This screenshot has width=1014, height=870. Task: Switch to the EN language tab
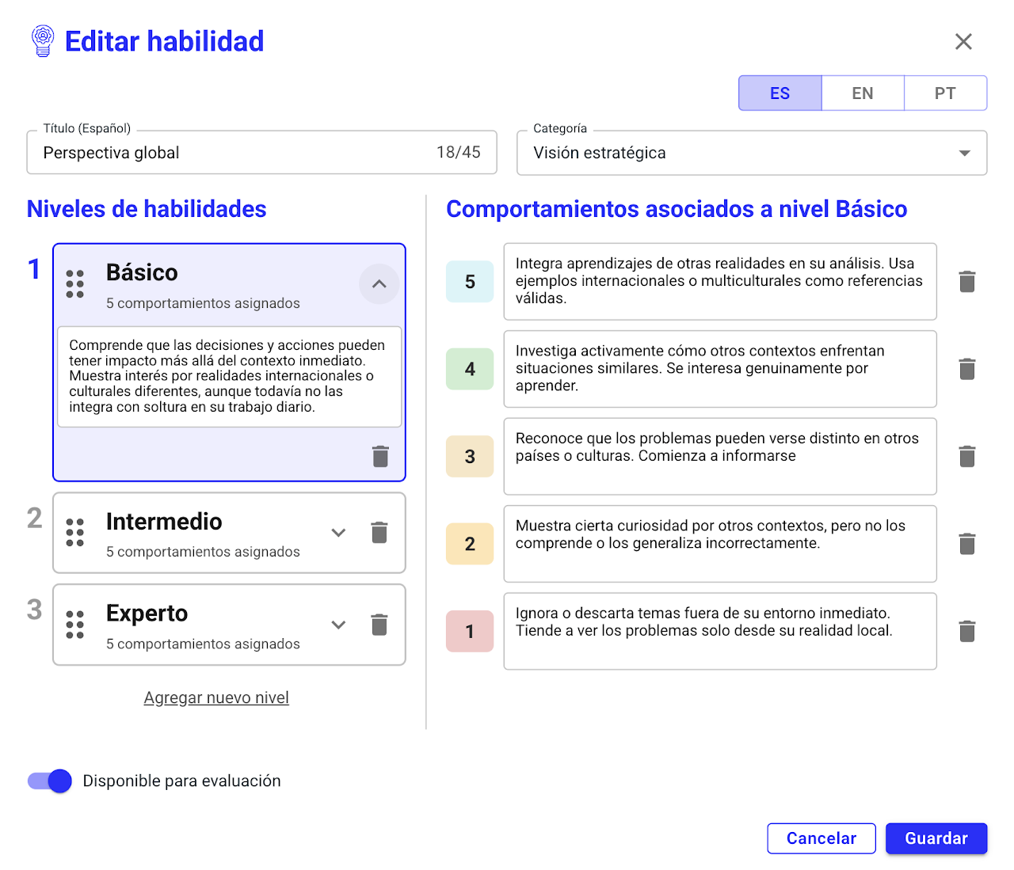[862, 93]
